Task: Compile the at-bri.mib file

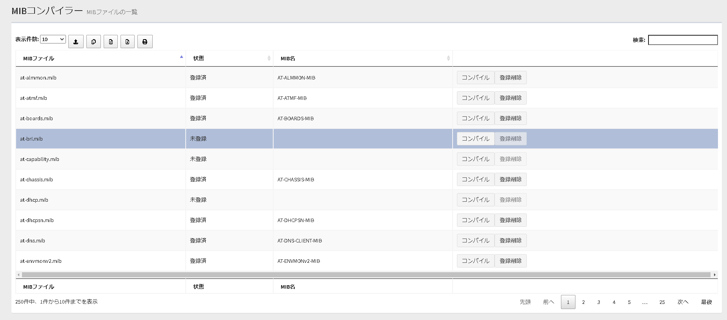Action: (475, 139)
